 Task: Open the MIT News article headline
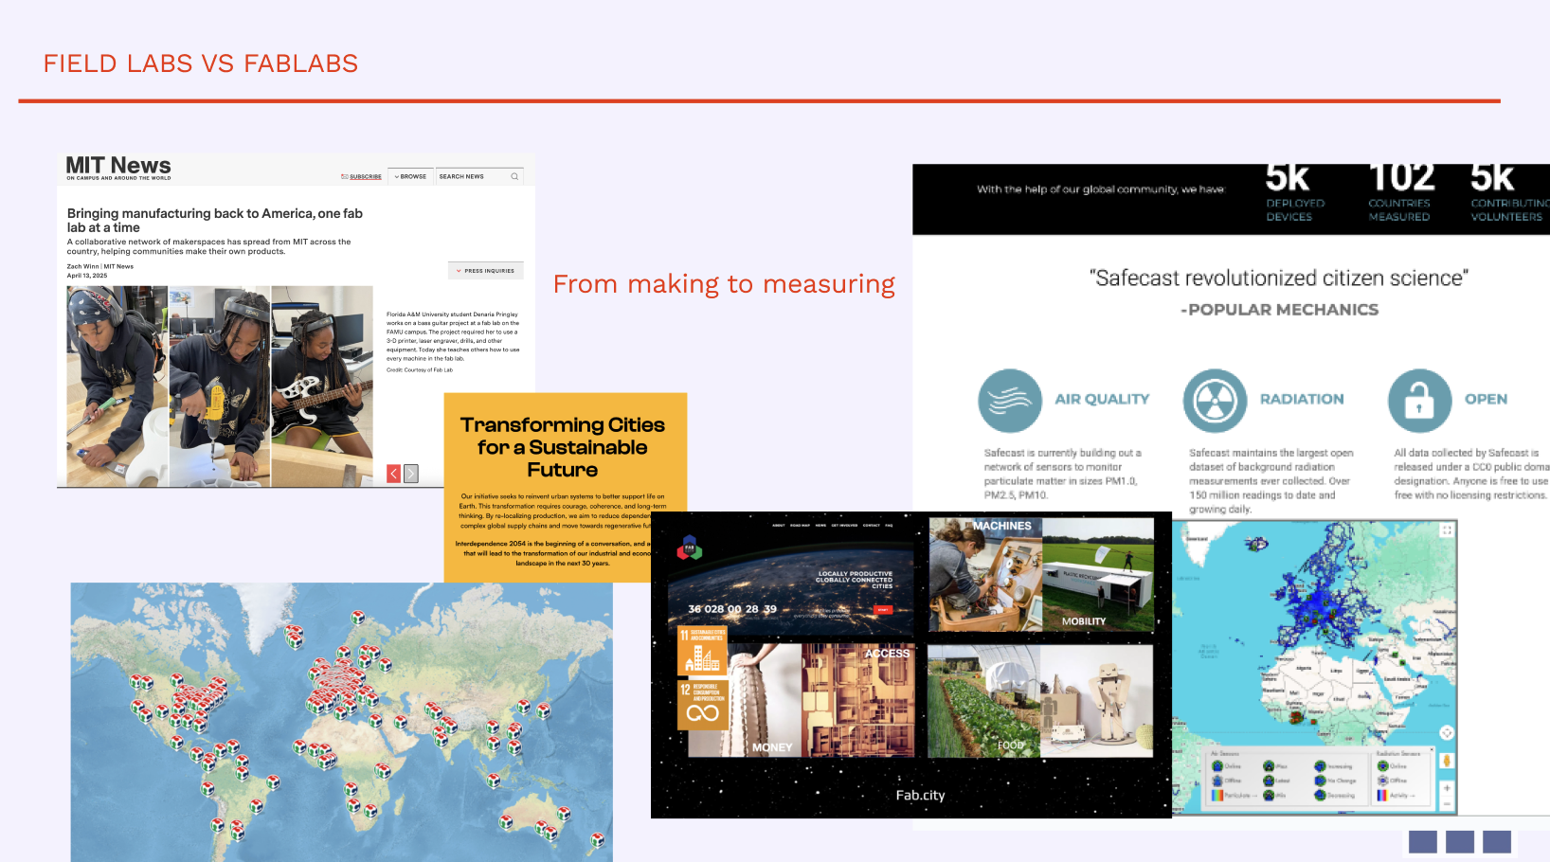click(x=215, y=221)
